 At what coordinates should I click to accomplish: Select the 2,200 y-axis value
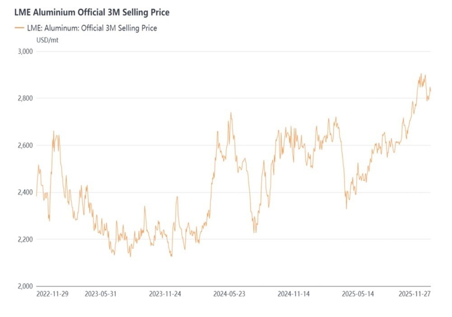point(25,239)
